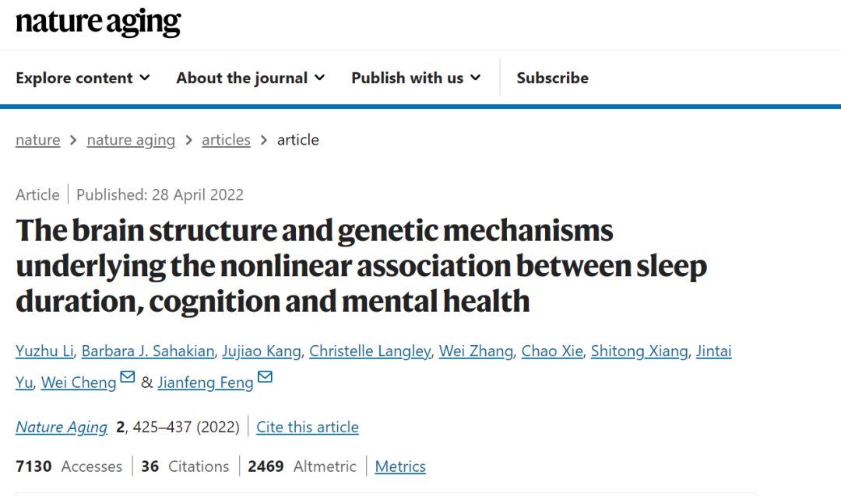
Task: Click the envelope icon beside Wei Cheng
Action: click(x=127, y=376)
